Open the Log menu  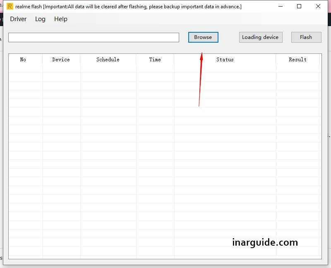point(40,19)
